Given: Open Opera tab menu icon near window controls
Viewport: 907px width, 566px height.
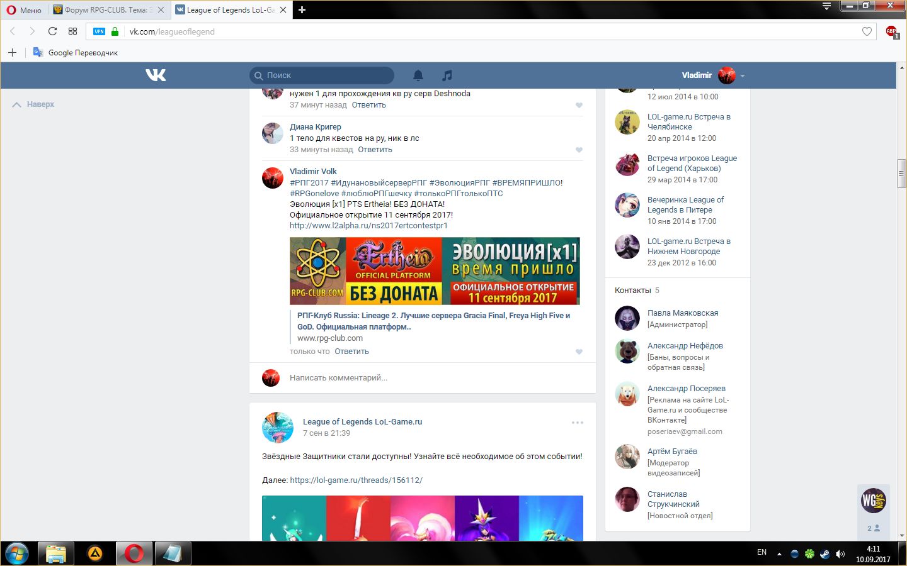Looking at the screenshot, I should 826,6.
